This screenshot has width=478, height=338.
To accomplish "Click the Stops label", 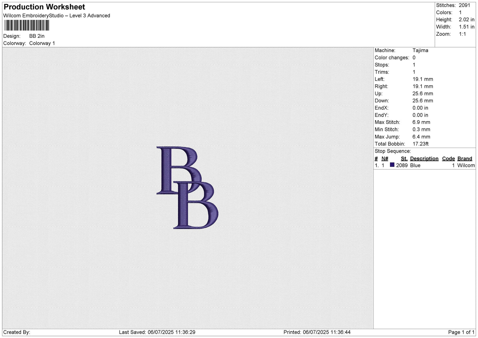I will pos(382,65).
